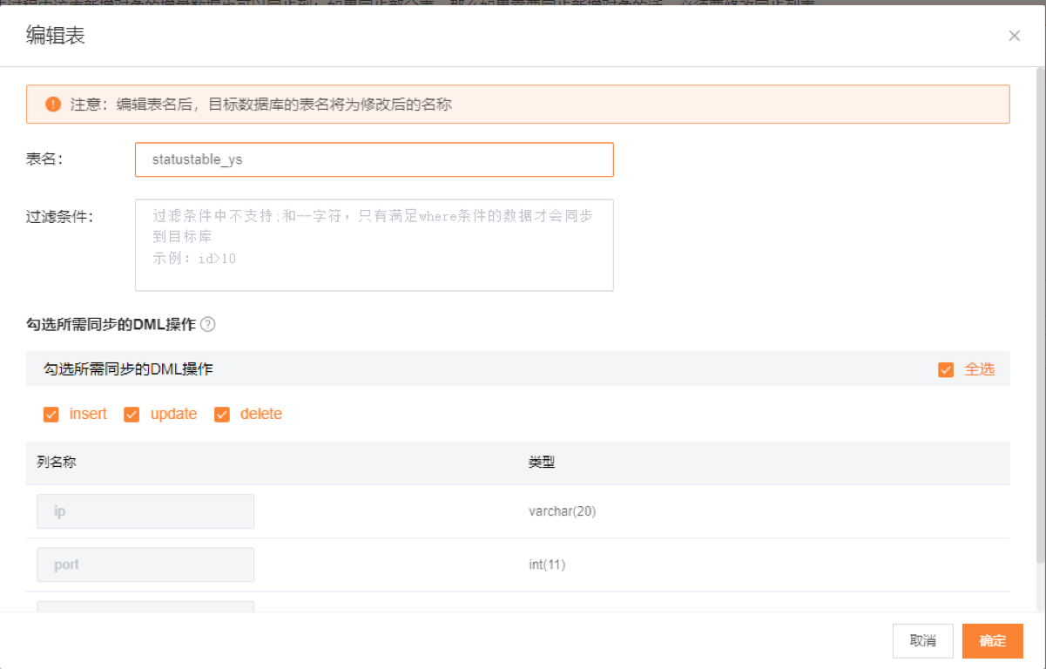The width and height of the screenshot is (1046, 669).
Task: Click the 表名 input containing statustable_ys
Action: (x=374, y=160)
